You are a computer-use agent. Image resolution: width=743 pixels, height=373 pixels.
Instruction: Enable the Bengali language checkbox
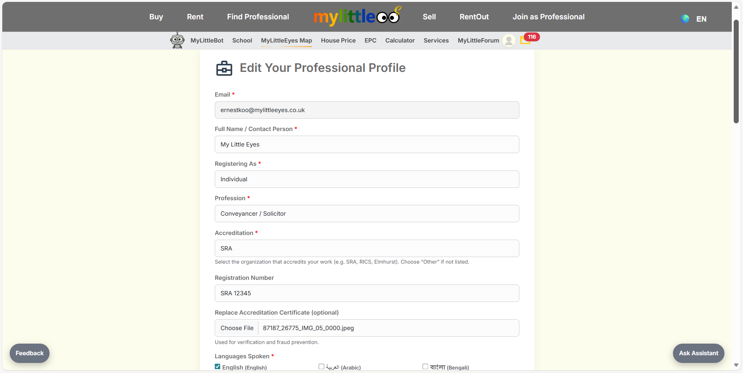(x=425, y=366)
